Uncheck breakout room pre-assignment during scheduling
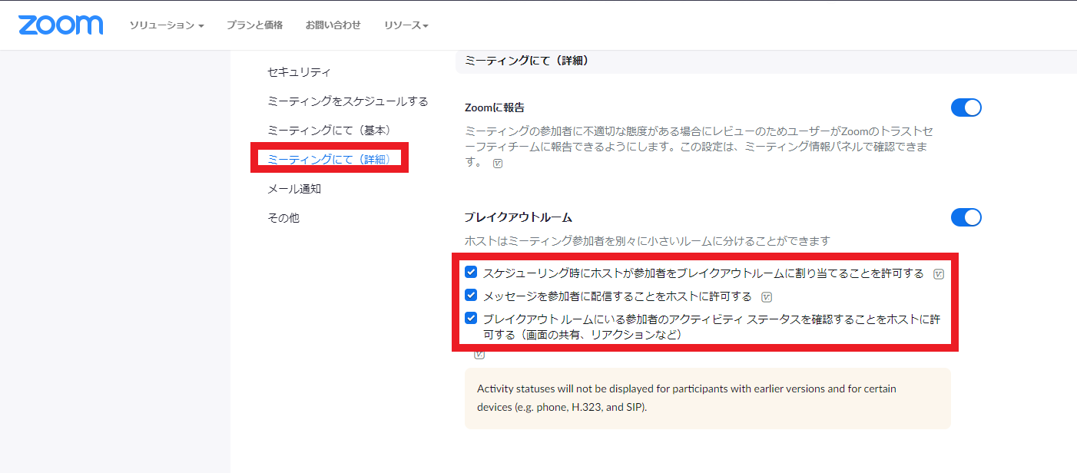1077x473 pixels. point(471,272)
